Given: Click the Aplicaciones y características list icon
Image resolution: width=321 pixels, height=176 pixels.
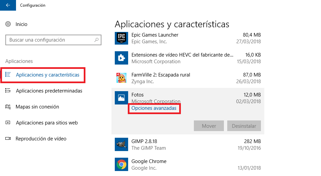Looking at the screenshot, I should (x=8, y=75).
